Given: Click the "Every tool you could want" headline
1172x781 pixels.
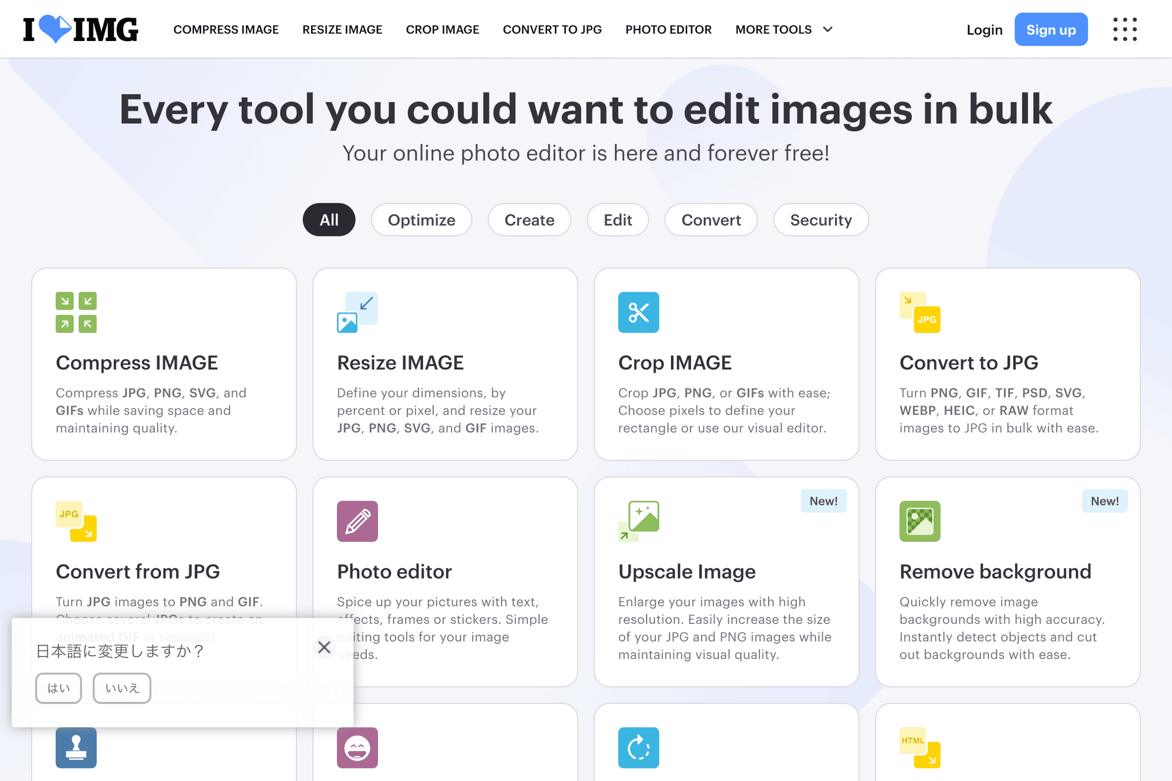Looking at the screenshot, I should click(586, 110).
